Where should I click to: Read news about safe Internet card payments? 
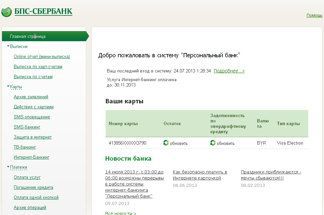pos(200,174)
